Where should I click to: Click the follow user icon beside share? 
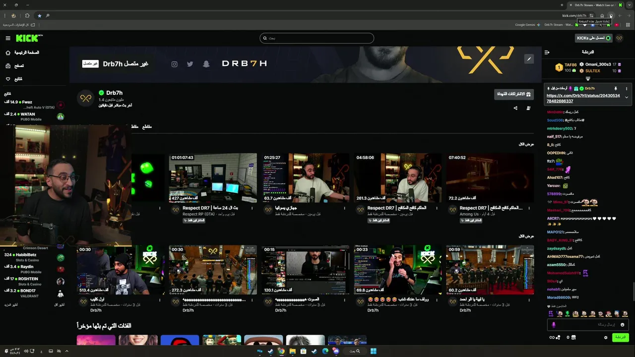click(x=528, y=108)
